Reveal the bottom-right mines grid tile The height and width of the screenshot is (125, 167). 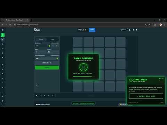tap(121, 86)
